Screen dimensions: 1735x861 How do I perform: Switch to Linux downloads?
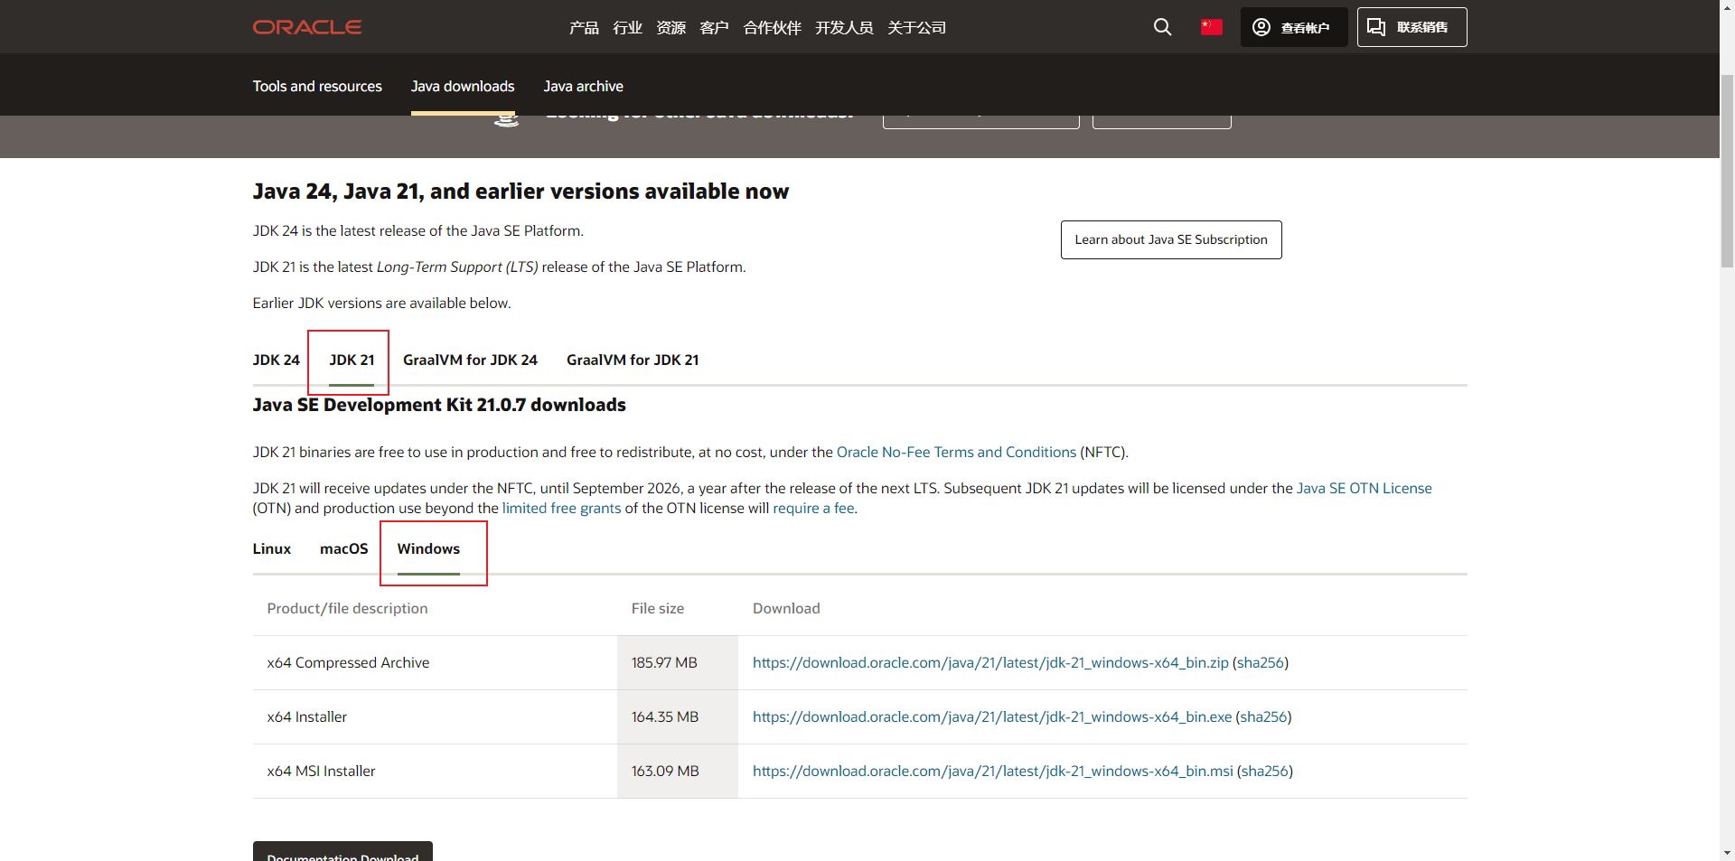click(x=271, y=548)
